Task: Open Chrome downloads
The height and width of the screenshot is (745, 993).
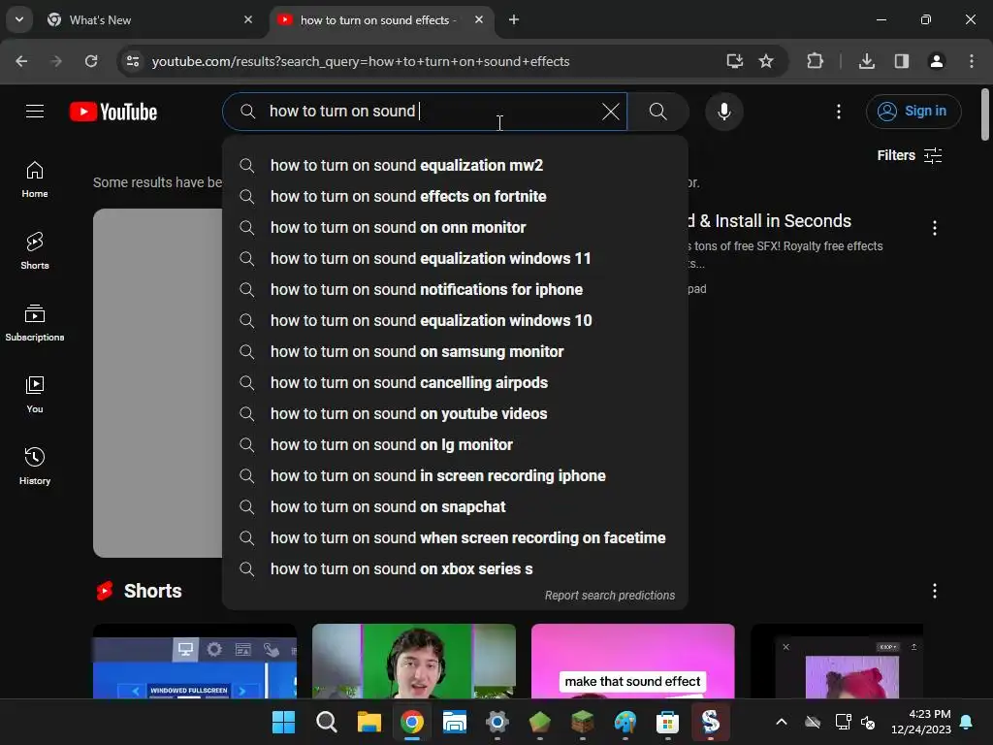Action: coord(867,61)
